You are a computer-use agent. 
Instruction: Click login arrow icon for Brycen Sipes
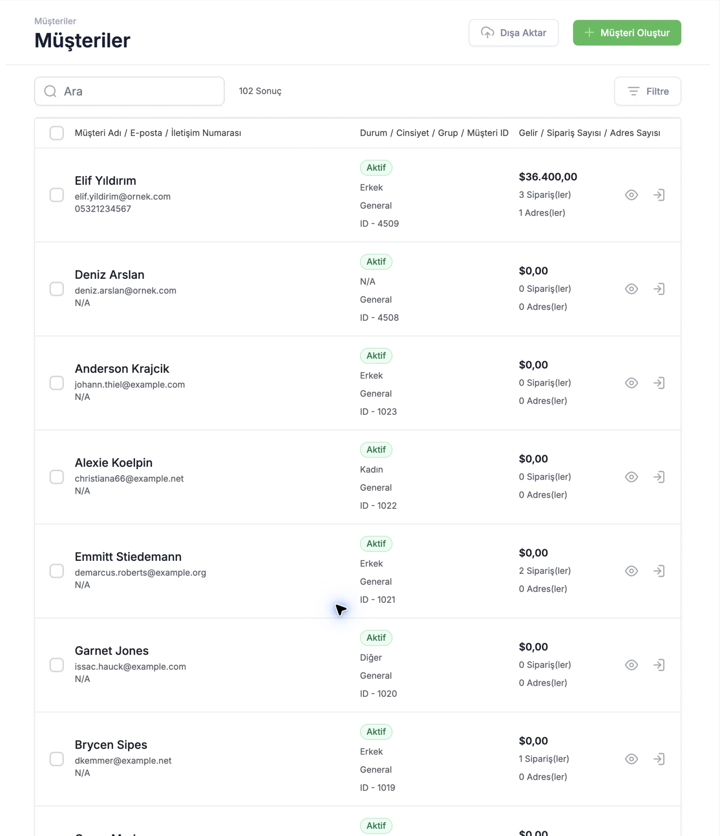pyautogui.click(x=659, y=759)
